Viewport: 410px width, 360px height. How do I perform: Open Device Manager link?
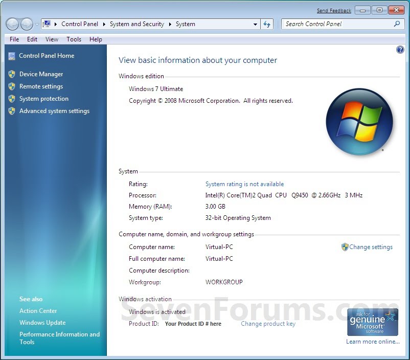click(x=41, y=74)
